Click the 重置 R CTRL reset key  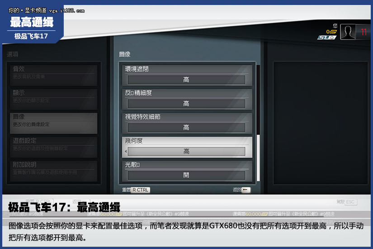point(140,190)
